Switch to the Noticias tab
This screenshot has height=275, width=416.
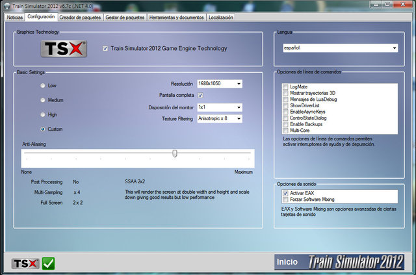19,18
